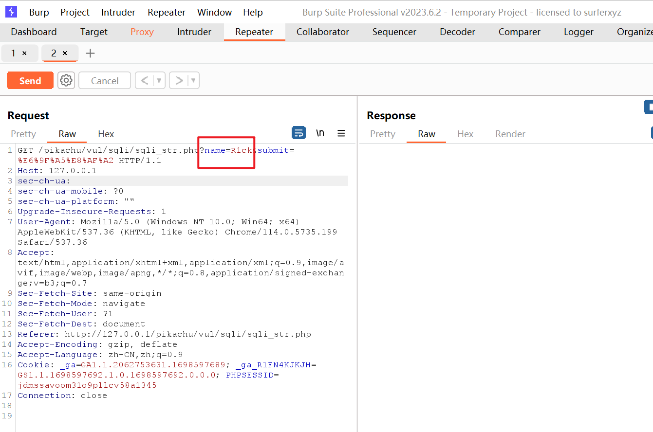The width and height of the screenshot is (653, 432).
Task: Switch to the Decoder tab
Action: pyautogui.click(x=457, y=32)
